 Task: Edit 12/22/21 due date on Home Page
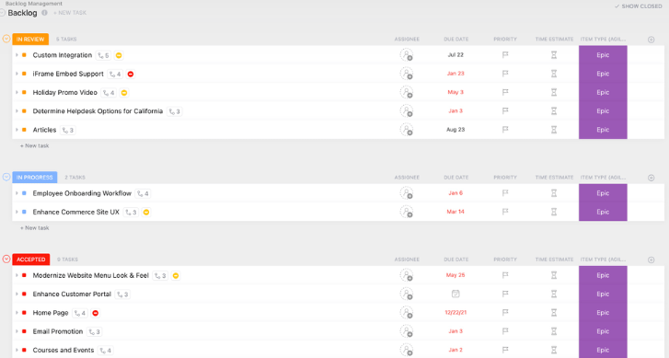point(456,313)
